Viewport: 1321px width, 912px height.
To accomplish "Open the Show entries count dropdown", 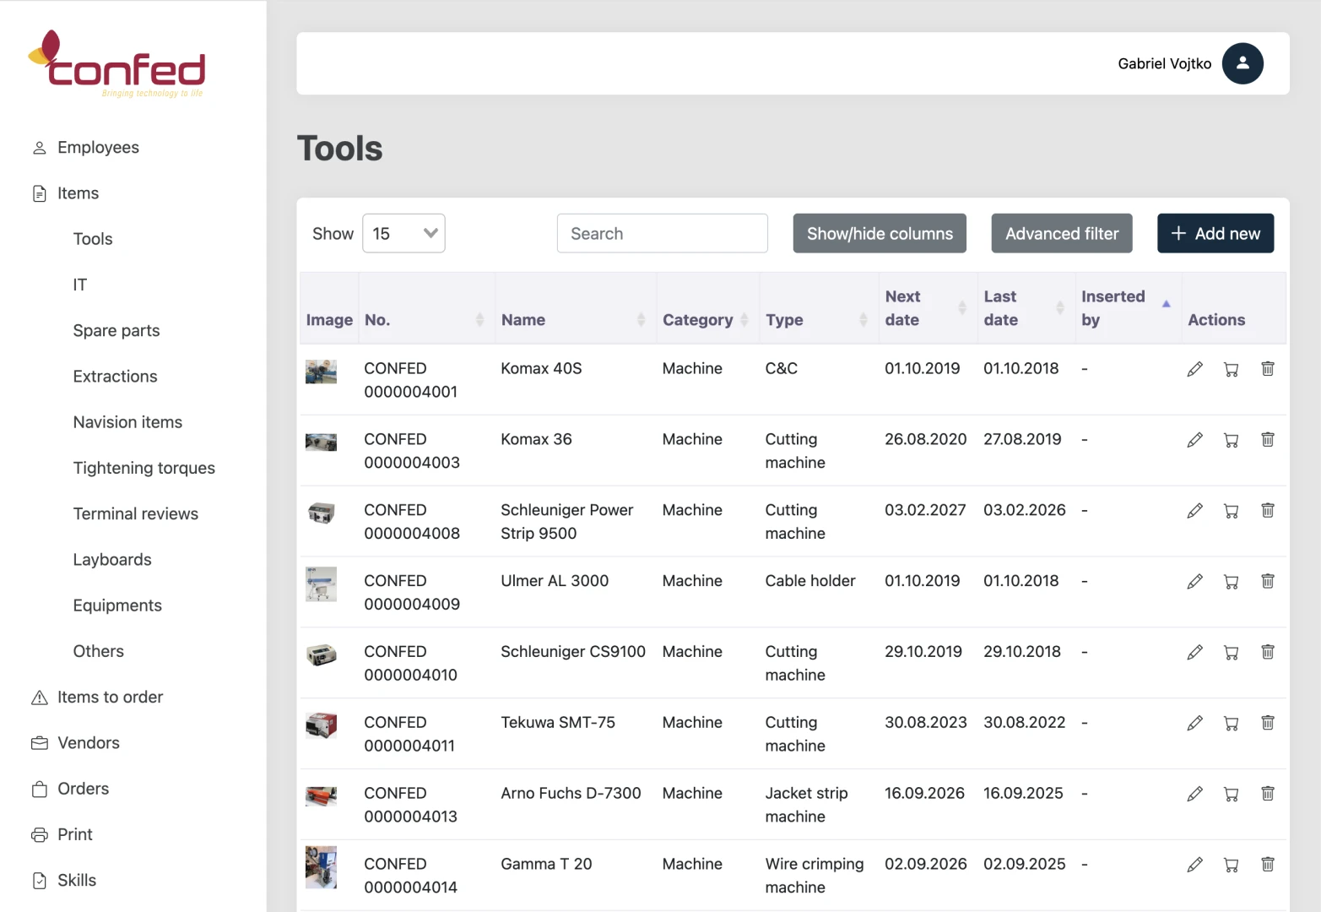I will pos(403,233).
